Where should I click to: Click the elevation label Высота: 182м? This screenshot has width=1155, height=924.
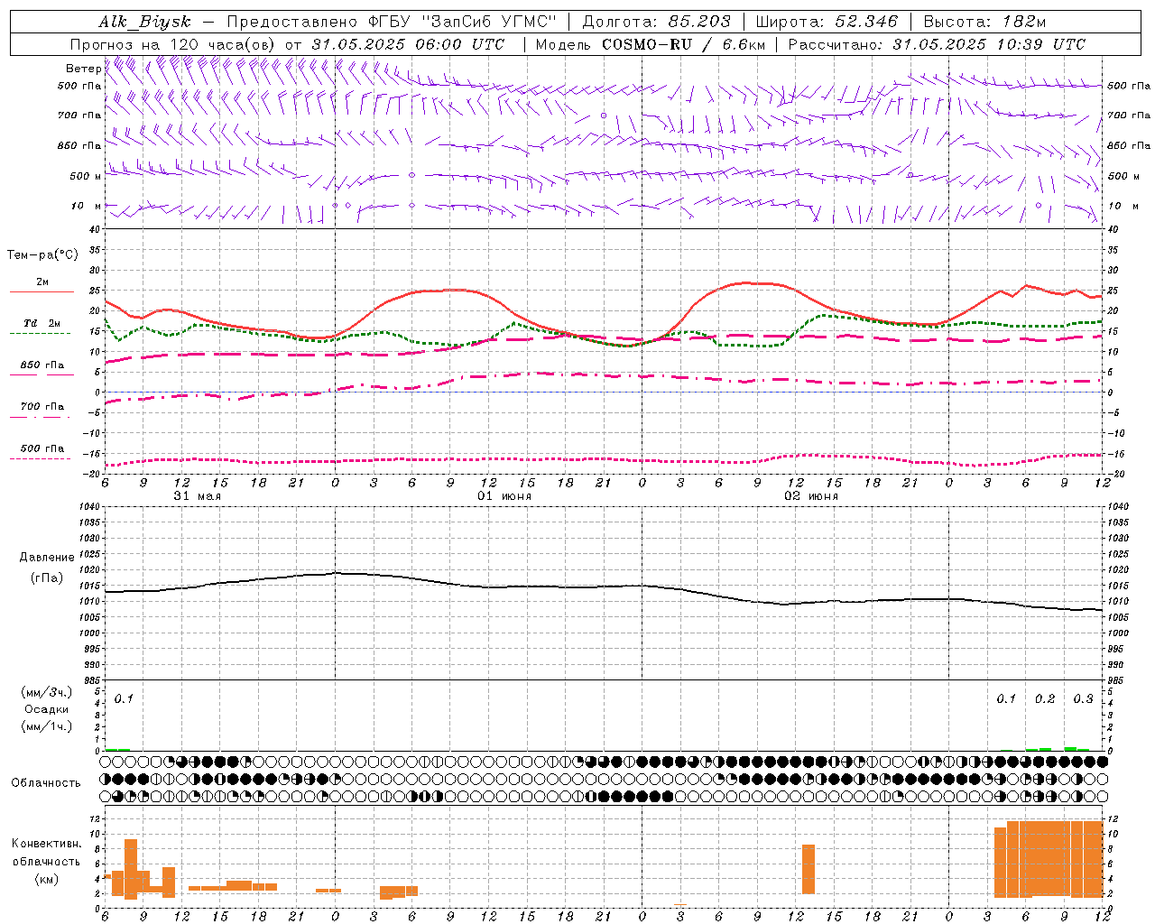click(x=984, y=22)
